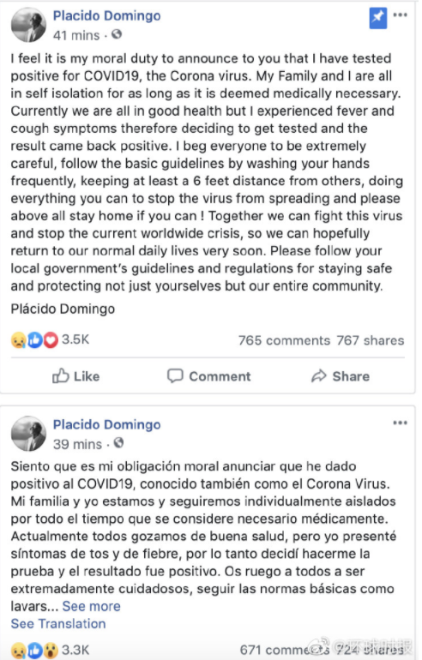Expand the Spanish post with See more
422x660 pixels.
click(x=92, y=606)
